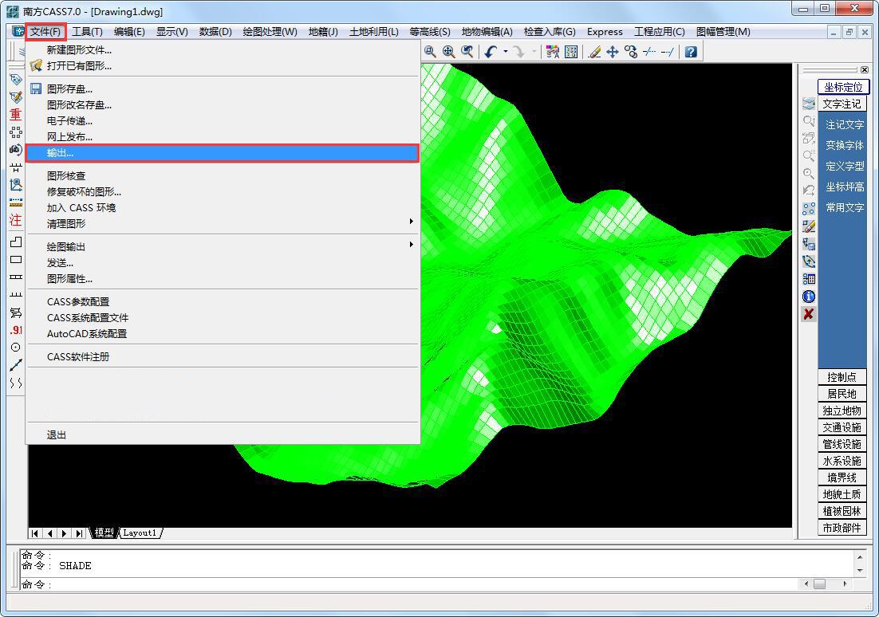Click the extend line icon

pyautogui.click(x=667, y=52)
